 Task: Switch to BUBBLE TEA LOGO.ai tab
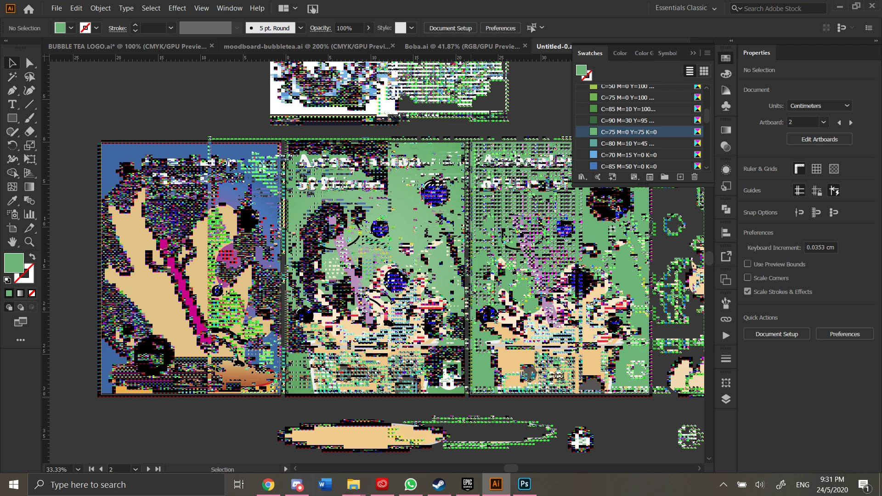(127, 46)
